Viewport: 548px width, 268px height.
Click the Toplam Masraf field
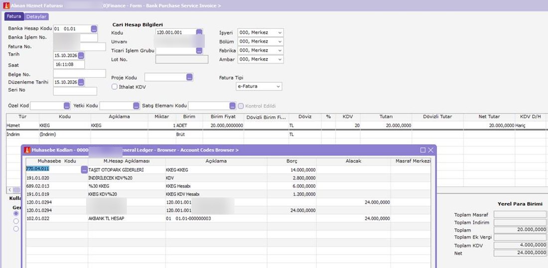pyautogui.click(x=520, y=214)
